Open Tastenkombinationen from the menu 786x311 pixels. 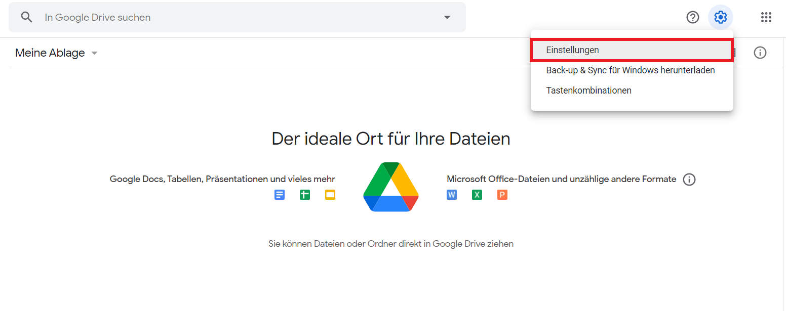click(632, 91)
